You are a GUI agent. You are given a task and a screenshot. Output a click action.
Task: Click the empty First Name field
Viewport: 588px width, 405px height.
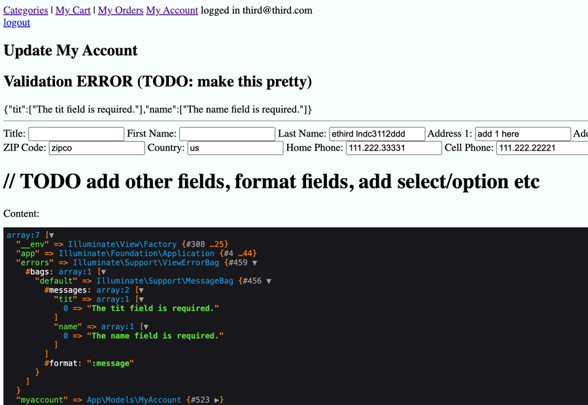tap(227, 134)
